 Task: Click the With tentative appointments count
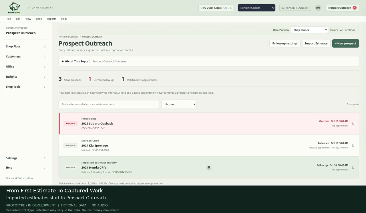[x=139, y=79]
